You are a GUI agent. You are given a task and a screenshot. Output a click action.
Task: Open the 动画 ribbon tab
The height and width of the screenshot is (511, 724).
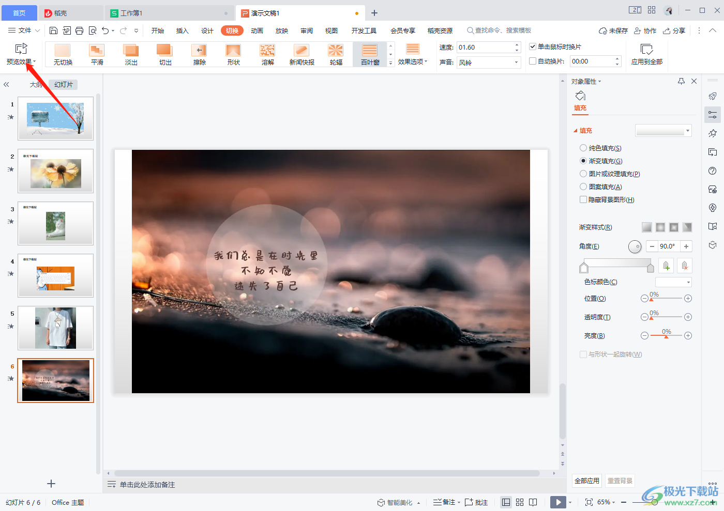257,30
